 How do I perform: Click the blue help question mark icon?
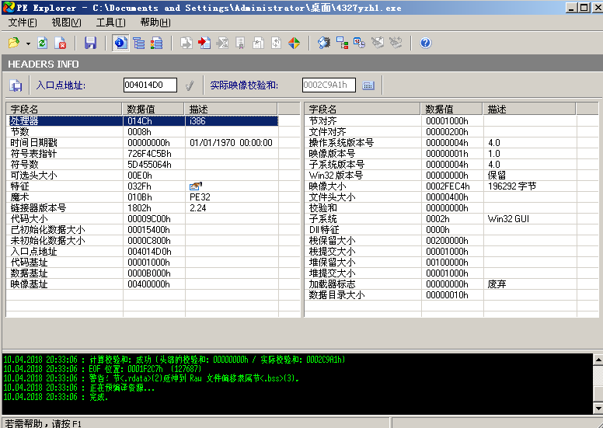[x=425, y=43]
